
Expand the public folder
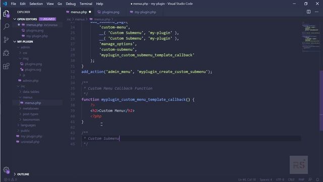coord(25,130)
